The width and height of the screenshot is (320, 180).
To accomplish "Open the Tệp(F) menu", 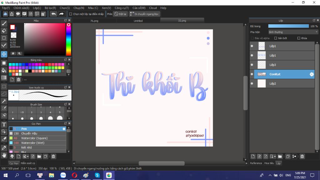I will click(x=6, y=8).
